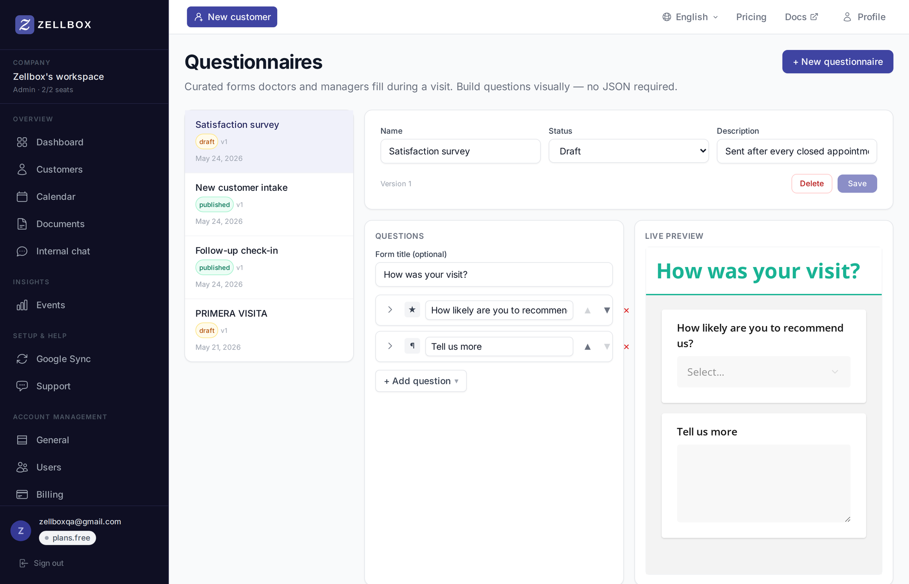Open Documents in the sidebar
The width and height of the screenshot is (909, 584).
(x=60, y=224)
